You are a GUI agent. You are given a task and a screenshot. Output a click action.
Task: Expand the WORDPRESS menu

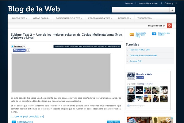[x=145, y=18]
